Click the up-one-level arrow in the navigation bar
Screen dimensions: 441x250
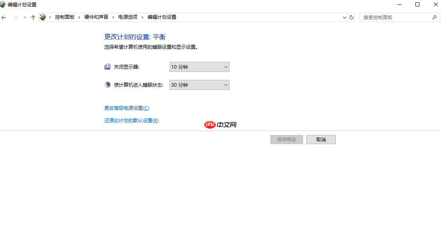pyautogui.click(x=33, y=17)
